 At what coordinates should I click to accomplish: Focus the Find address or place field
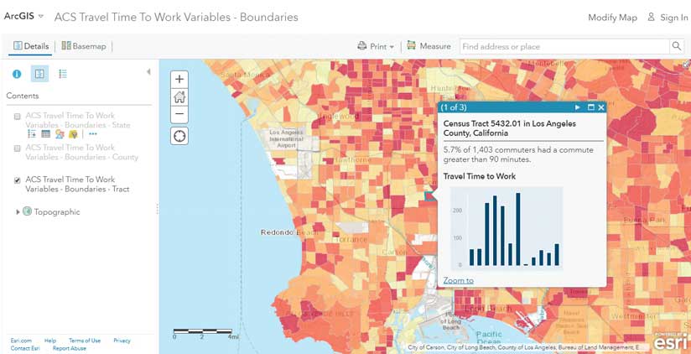(x=564, y=46)
